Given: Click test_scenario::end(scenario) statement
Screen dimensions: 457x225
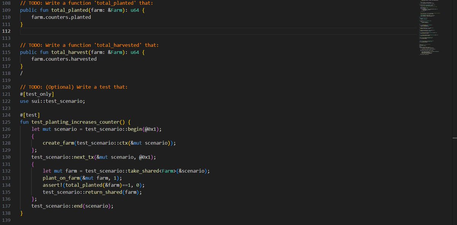Looking at the screenshot, I should point(72,206).
